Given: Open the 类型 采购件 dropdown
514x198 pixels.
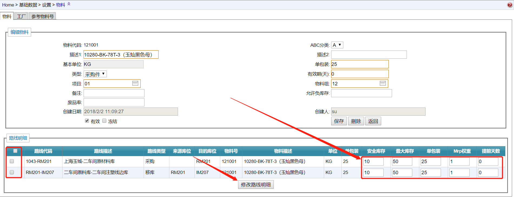Looking at the screenshot, I should [95, 74].
